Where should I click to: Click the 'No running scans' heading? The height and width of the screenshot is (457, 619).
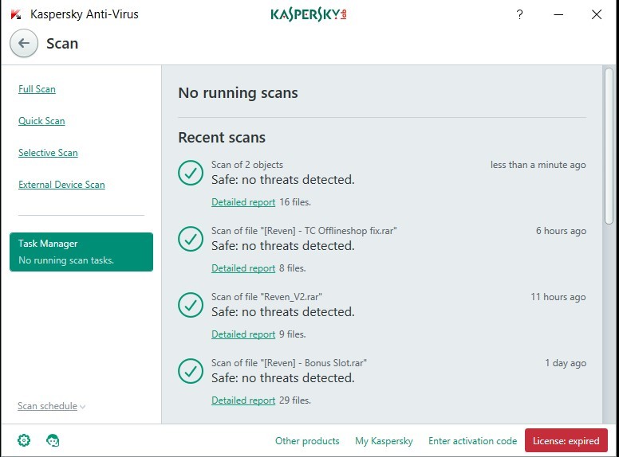click(x=238, y=93)
